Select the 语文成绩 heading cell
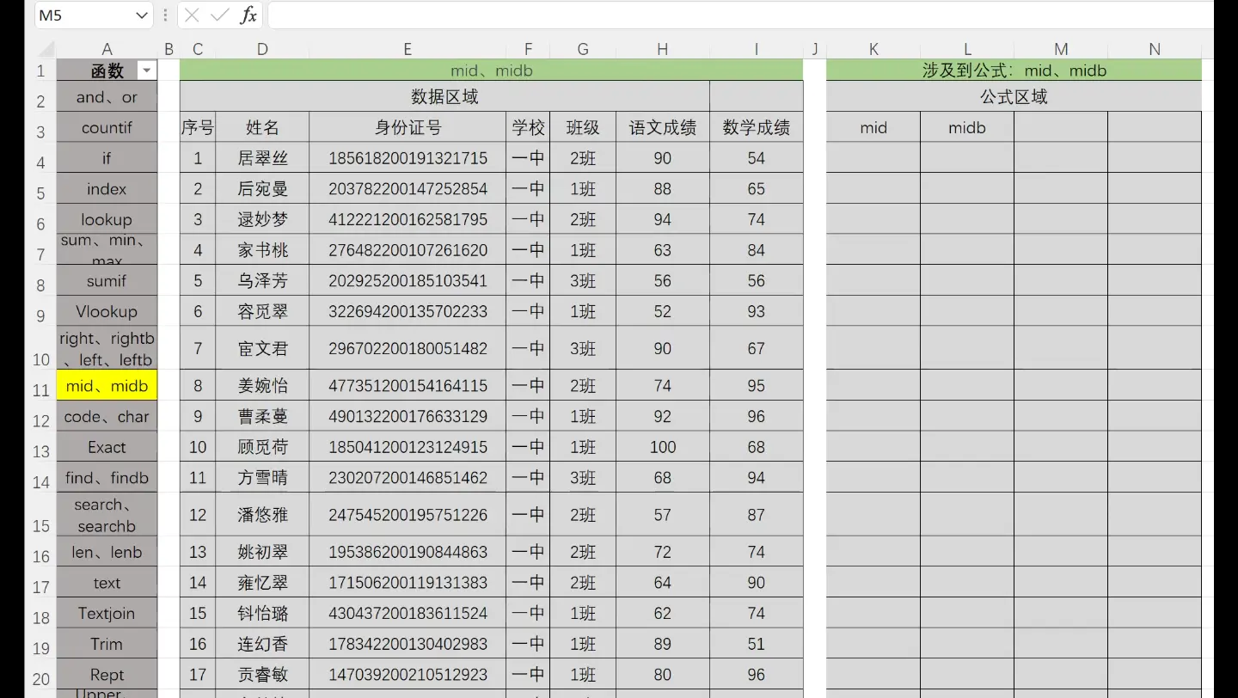 662,127
